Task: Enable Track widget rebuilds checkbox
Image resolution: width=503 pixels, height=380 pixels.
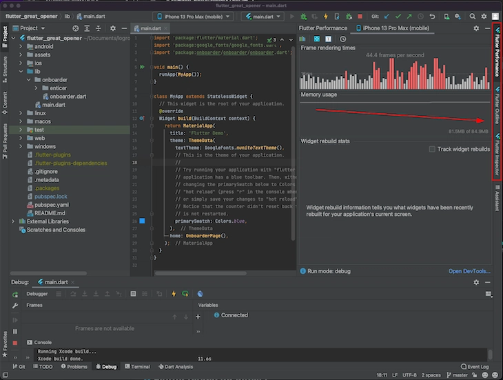Action: click(x=432, y=149)
